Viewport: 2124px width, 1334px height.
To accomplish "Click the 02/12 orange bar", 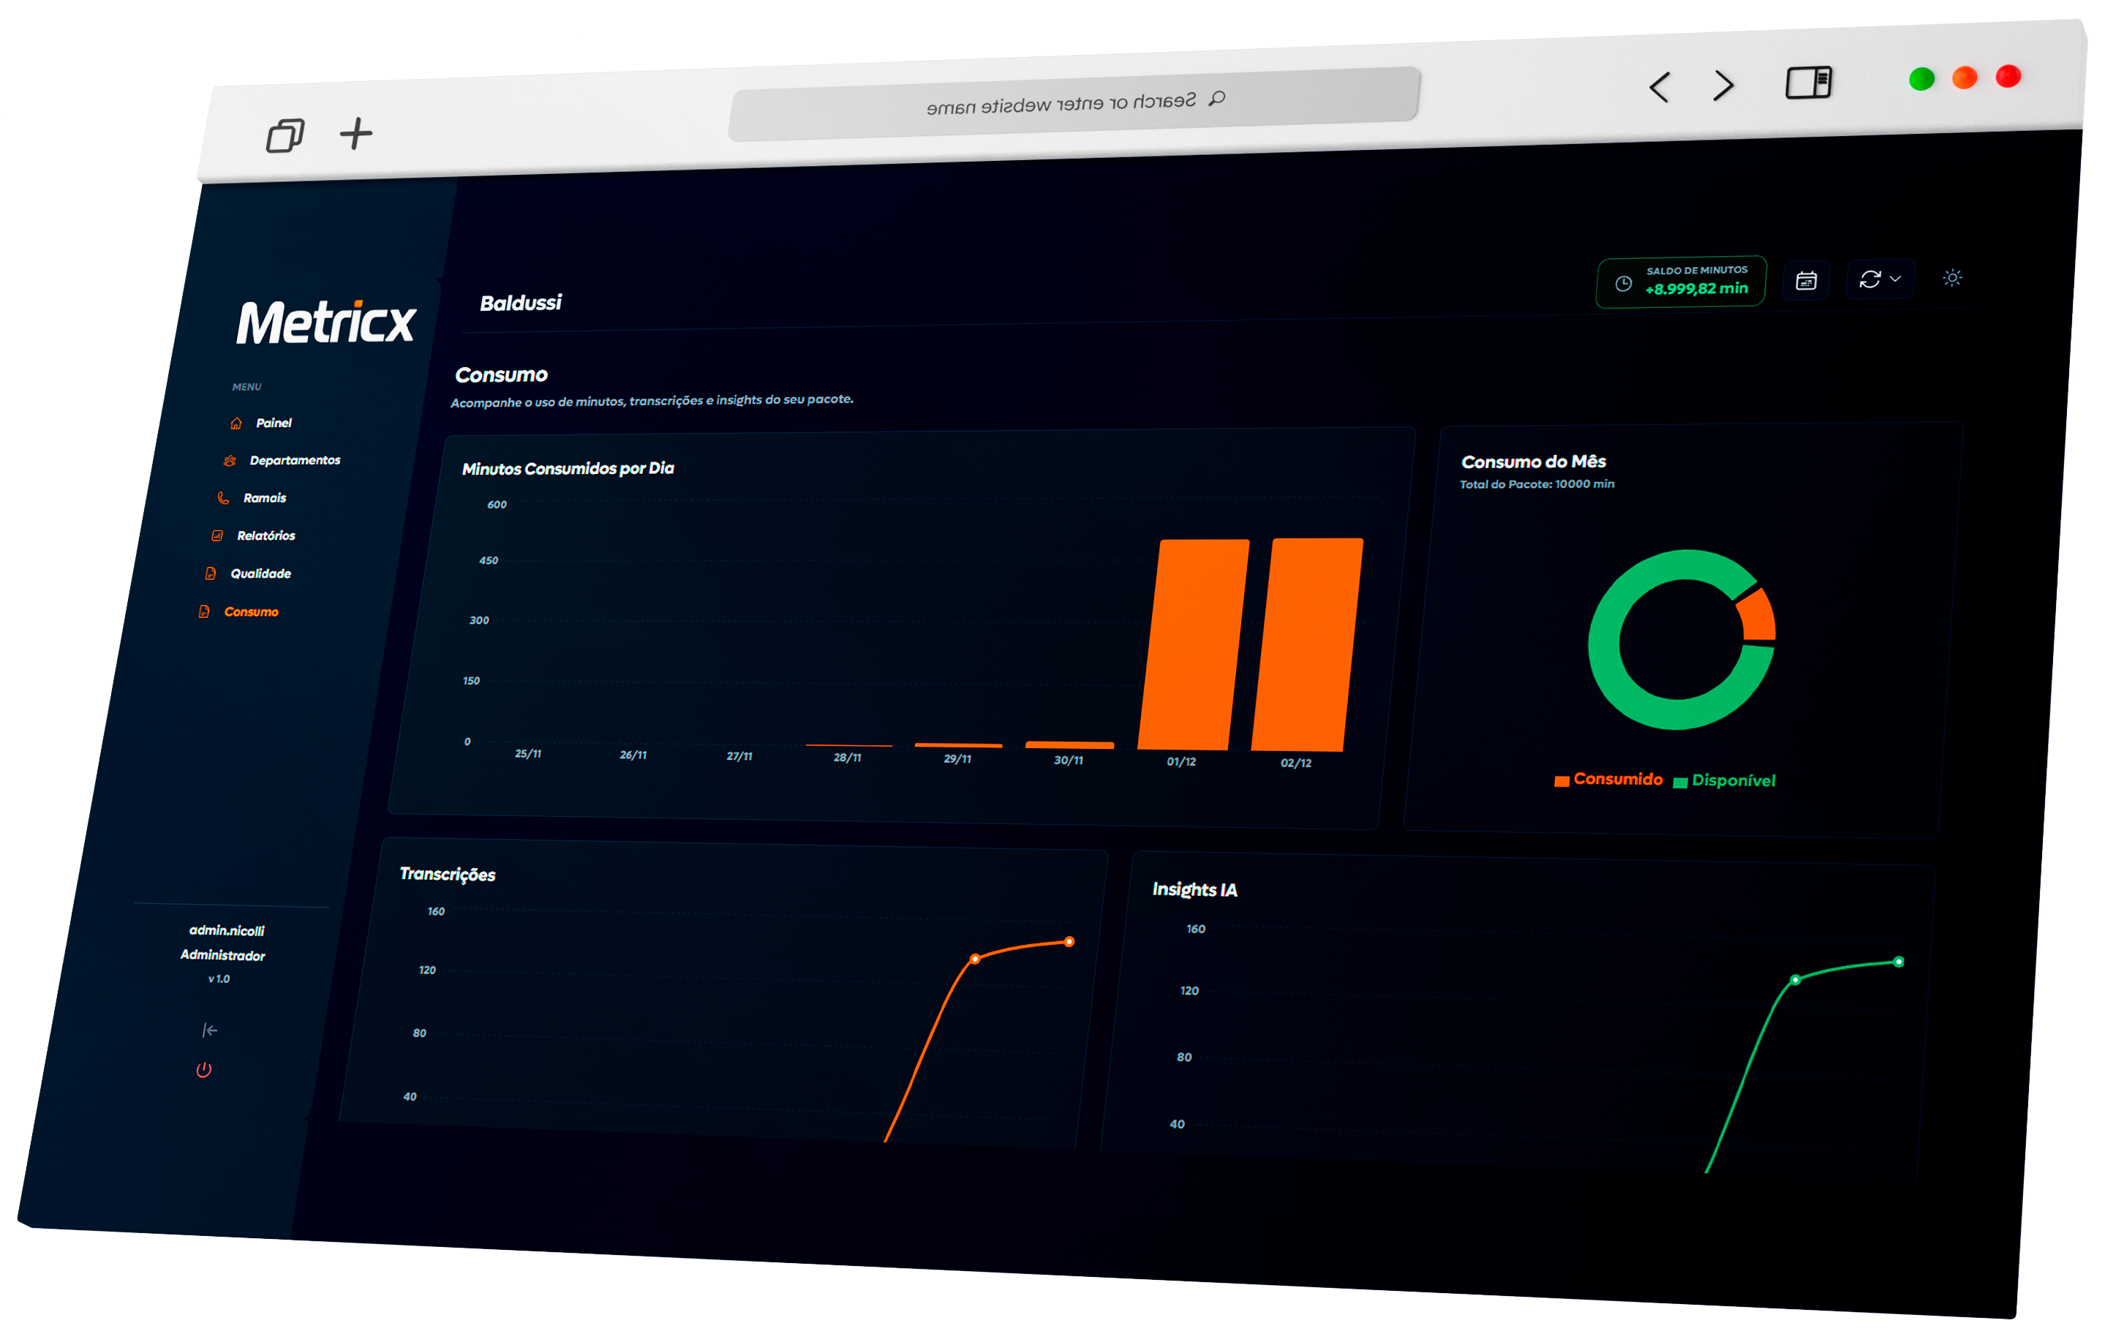I will click(1307, 645).
